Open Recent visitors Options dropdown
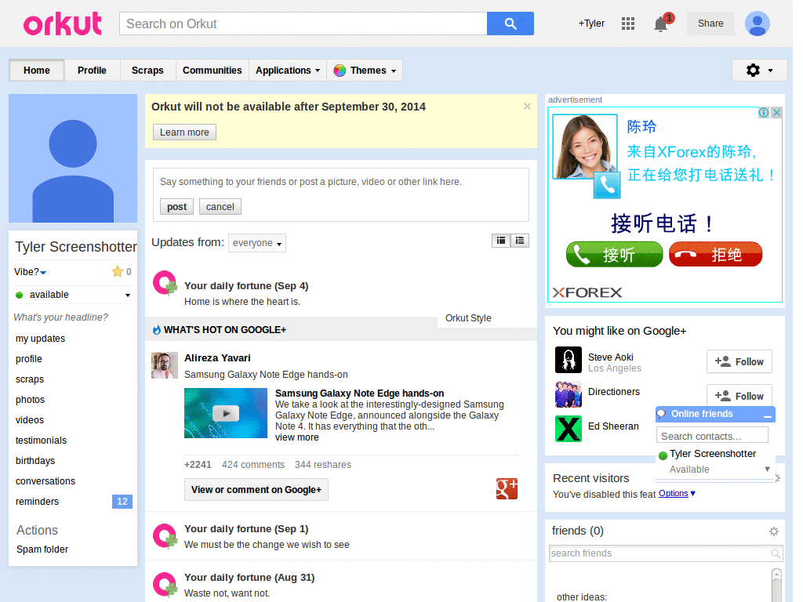Viewport: 803px width, 602px height. point(677,494)
